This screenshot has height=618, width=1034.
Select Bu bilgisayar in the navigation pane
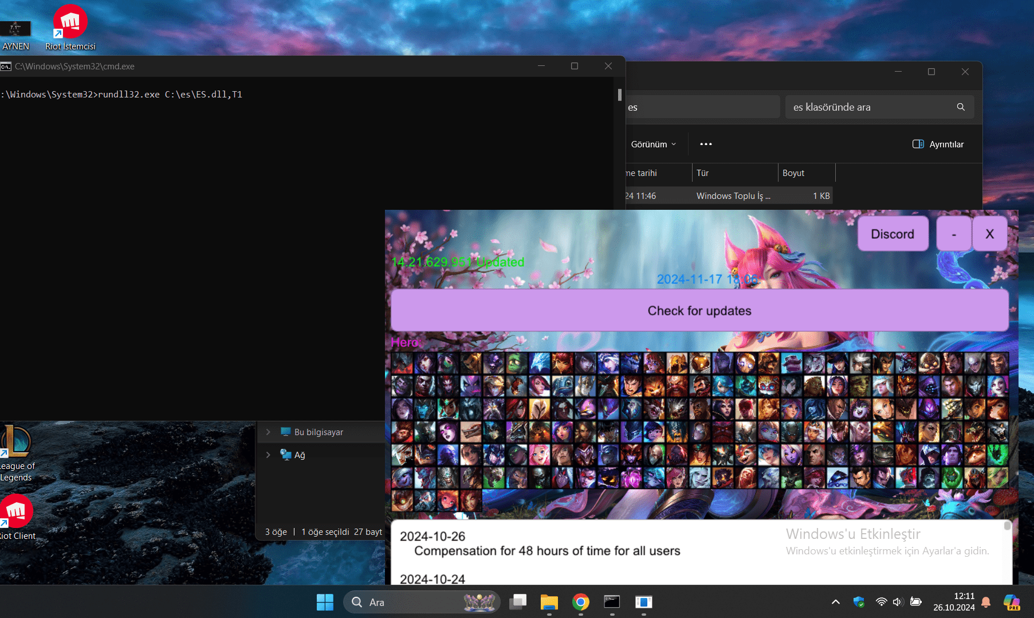[319, 432]
